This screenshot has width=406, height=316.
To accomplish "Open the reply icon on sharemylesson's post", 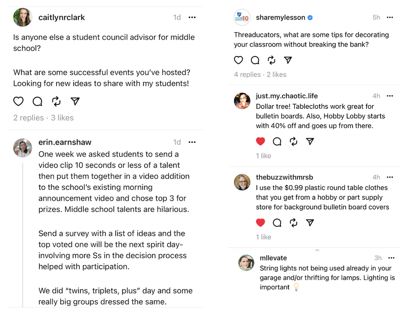I will [x=255, y=60].
